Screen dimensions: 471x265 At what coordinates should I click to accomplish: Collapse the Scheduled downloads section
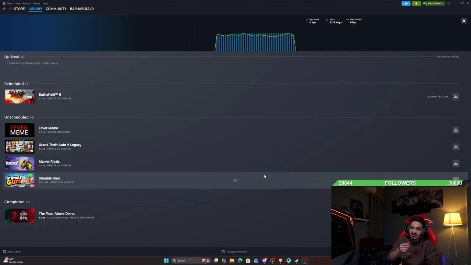(x=14, y=84)
